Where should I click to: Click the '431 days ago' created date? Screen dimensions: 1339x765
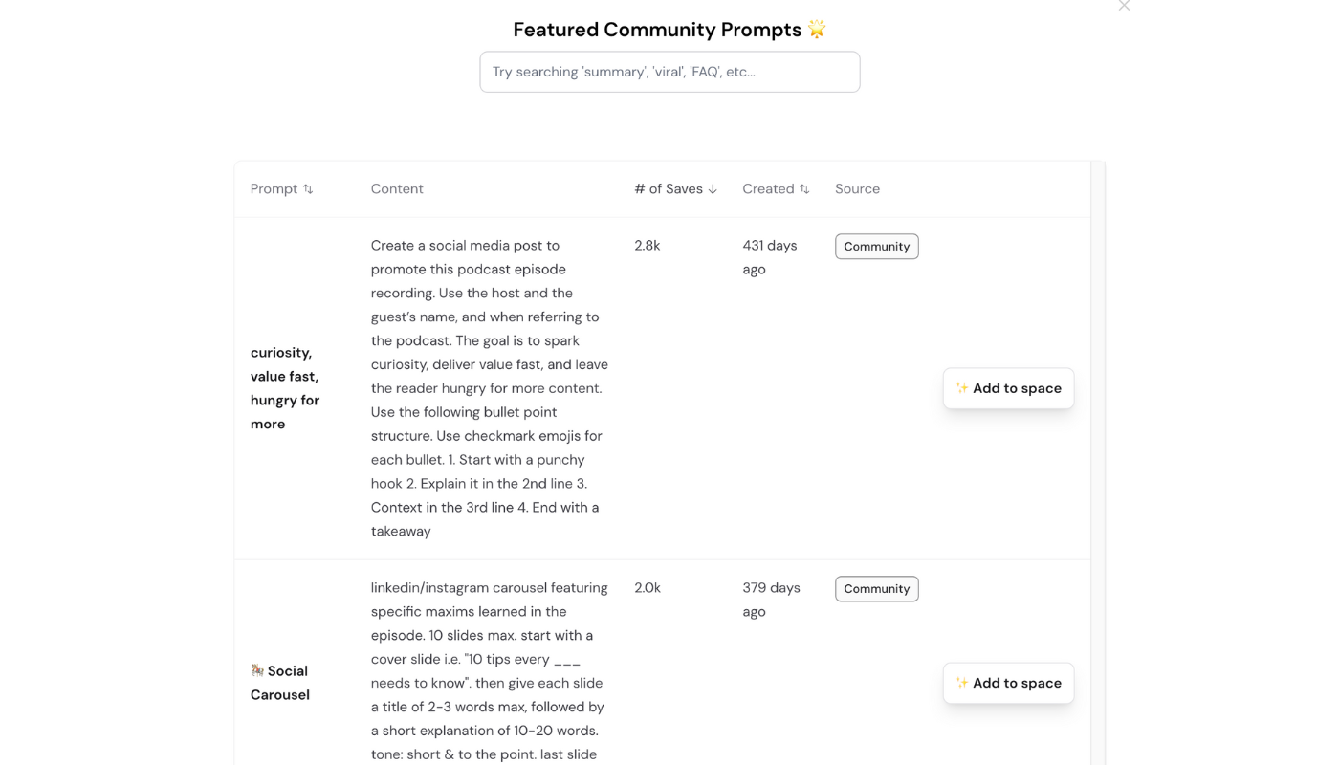coord(770,257)
